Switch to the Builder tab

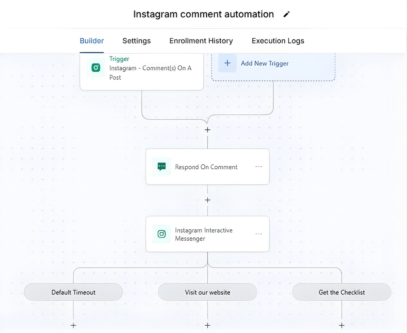coord(92,41)
